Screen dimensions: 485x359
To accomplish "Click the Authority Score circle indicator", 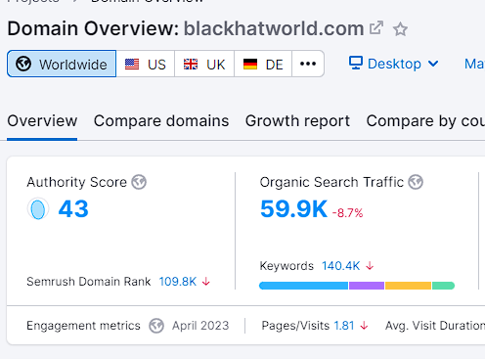I will coord(38,208).
